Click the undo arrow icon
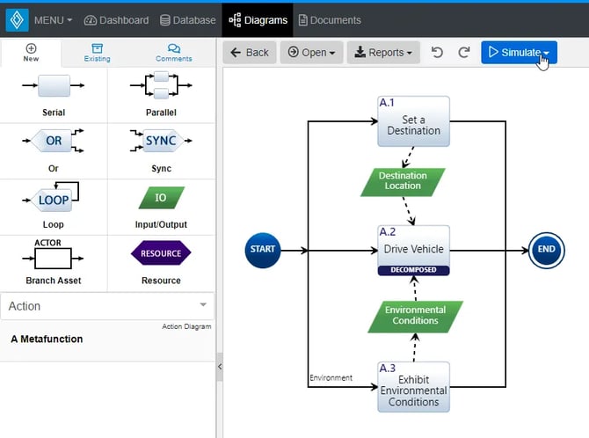Image resolution: width=589 pixels, height=438 pixels. [437, 52]
